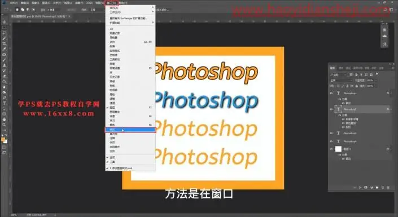
Task: Select the Lasso tool
Action: tap(5, 33)
